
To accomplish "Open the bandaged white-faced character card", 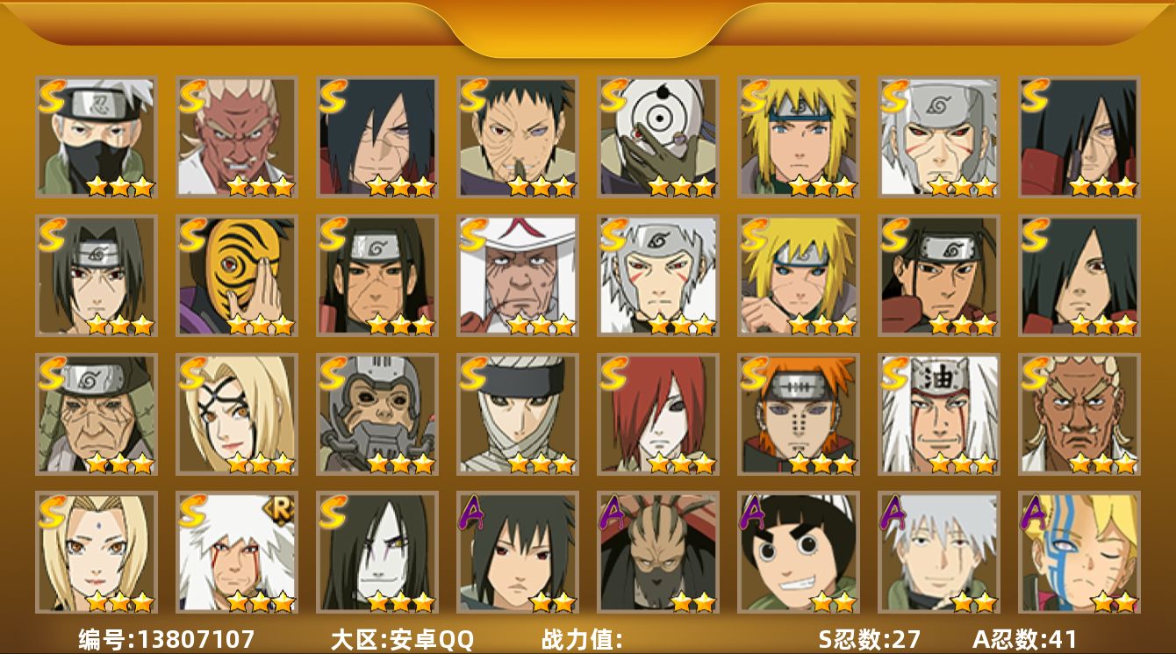I will click(517, 414).
